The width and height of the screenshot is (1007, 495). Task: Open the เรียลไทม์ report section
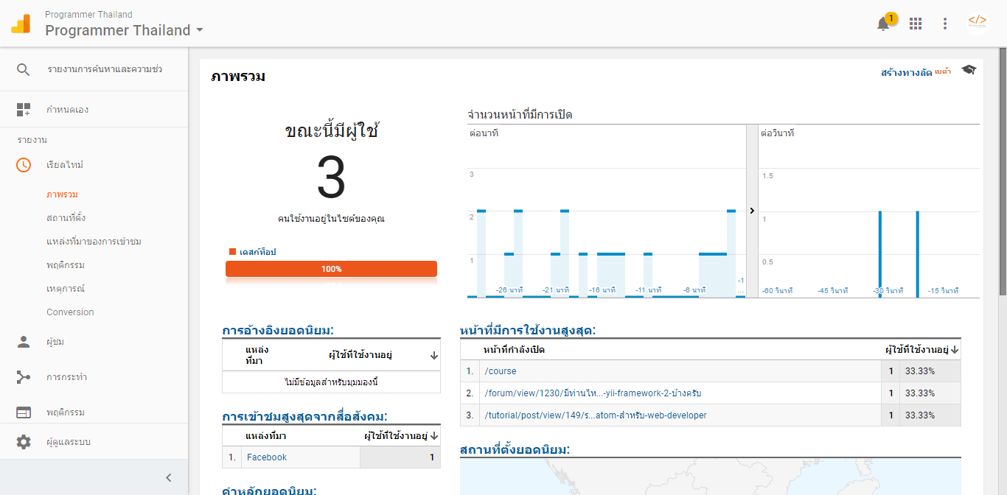[x=65, y=165]
